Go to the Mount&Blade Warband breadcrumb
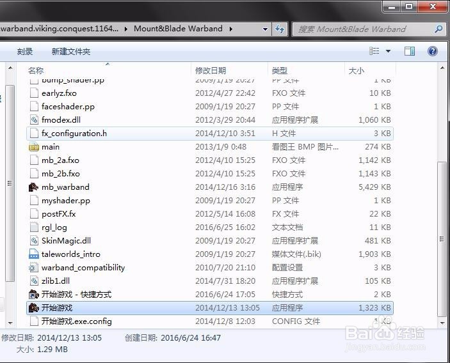Image resolution: width=450 pixels, height=363 pixels. click(x=178, y=29)
